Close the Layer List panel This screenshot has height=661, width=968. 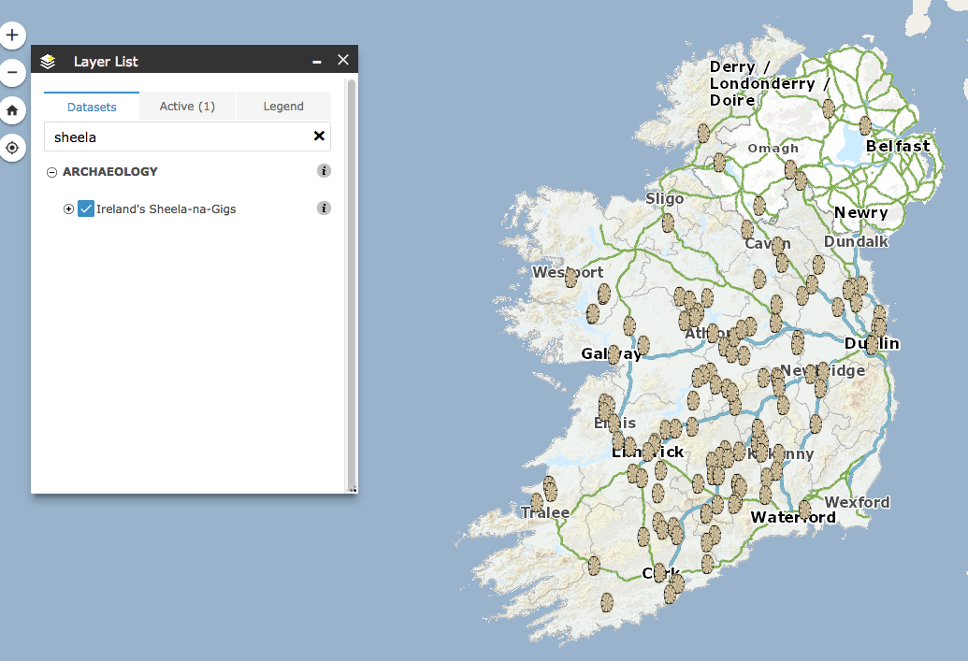coord(343,60)
